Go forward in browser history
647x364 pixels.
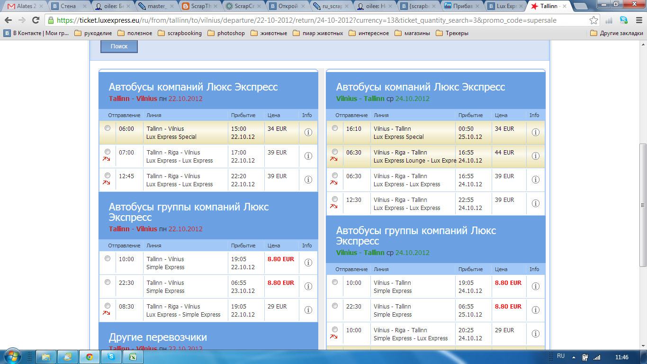(22, 20)
